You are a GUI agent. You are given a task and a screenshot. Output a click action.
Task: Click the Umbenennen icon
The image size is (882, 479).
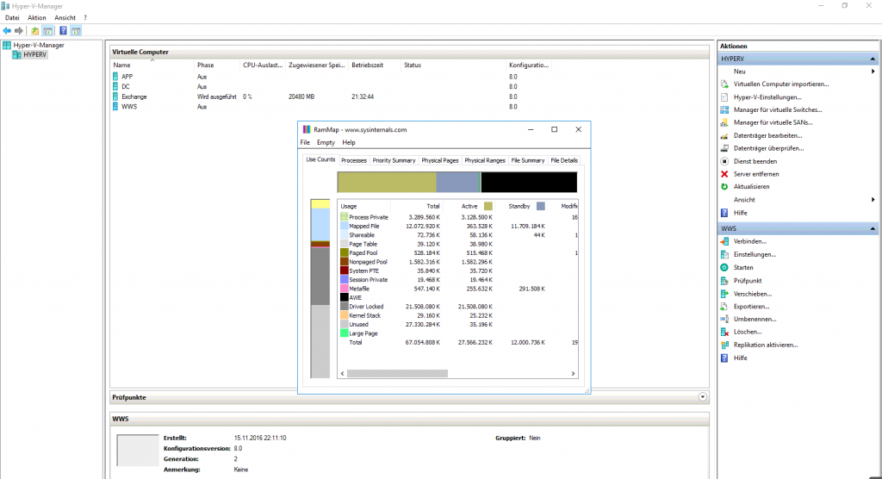tap(724, 319)
